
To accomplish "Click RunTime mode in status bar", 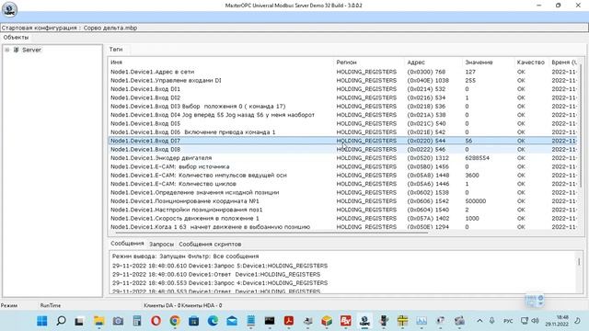I will [x=51, y=305].
